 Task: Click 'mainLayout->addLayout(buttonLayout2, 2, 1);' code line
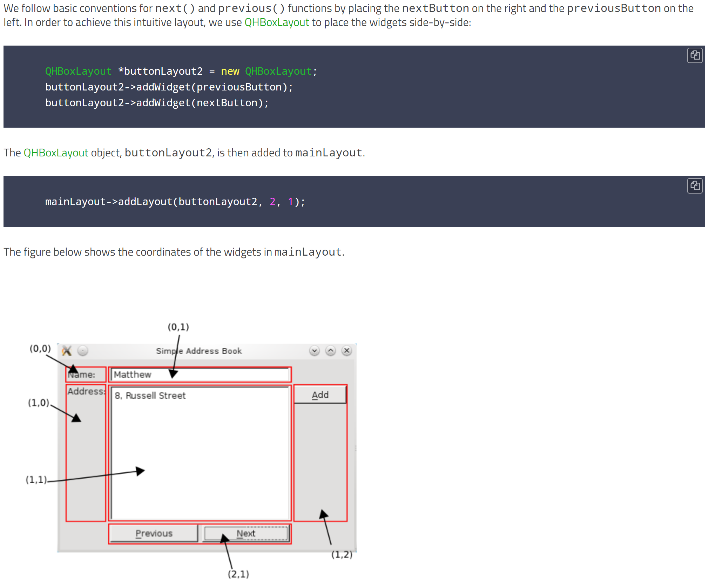tap(175, 202)
